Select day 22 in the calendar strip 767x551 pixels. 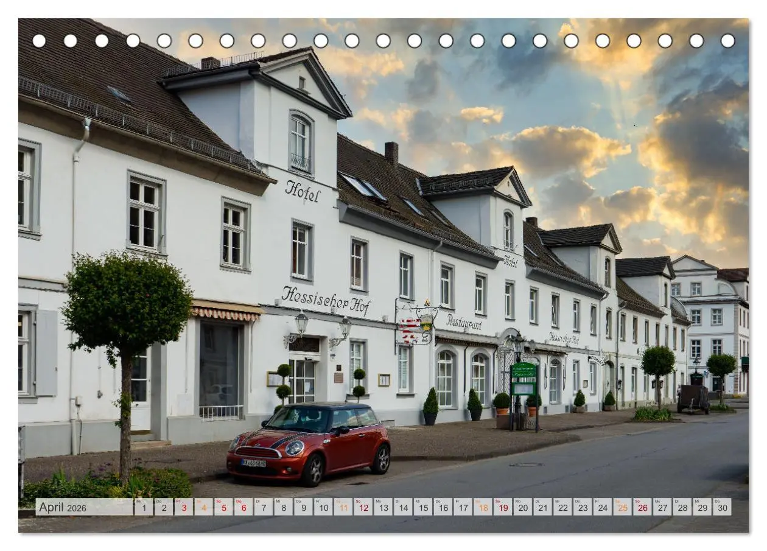point(562,507)
